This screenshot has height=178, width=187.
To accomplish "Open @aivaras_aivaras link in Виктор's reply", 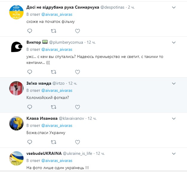I will [57, 49].
